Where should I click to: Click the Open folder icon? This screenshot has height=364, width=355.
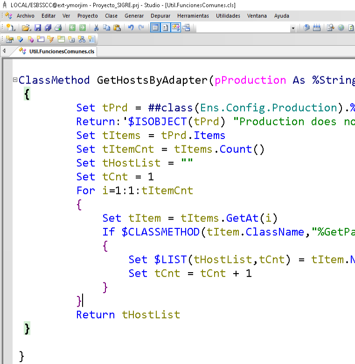(26, 28)
